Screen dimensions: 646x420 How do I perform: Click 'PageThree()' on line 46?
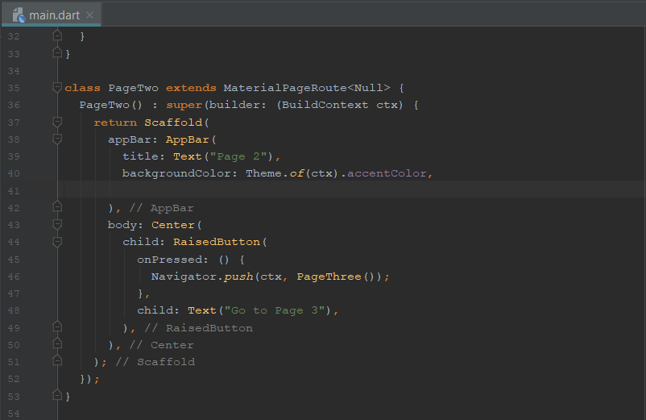pyautogui.click(x=337, y=277)
